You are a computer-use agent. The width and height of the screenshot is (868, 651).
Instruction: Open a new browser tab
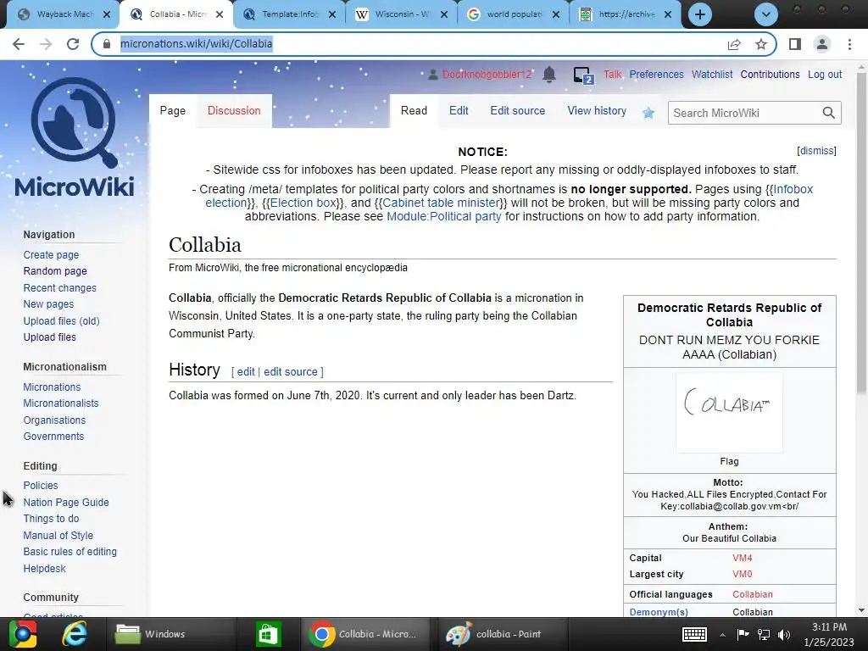coord(699,14)
